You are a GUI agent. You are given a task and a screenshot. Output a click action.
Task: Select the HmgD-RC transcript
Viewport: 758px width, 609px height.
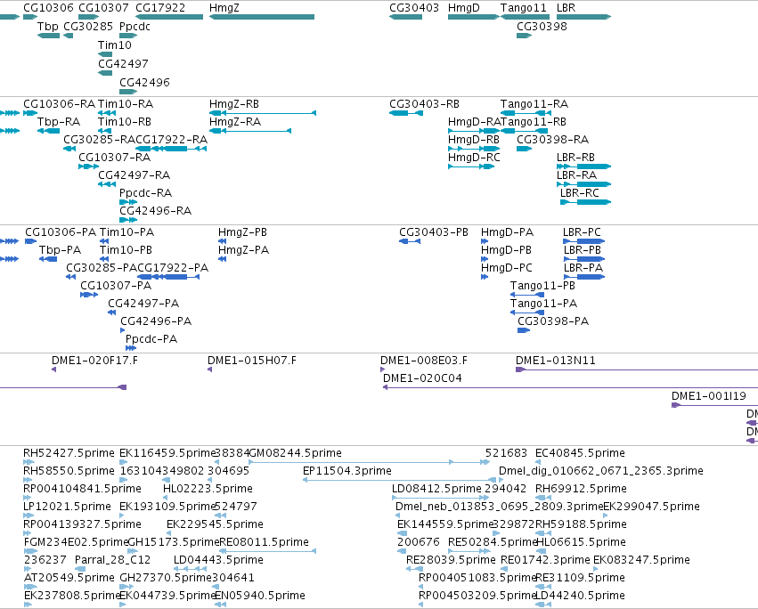(x=471, y=166)
